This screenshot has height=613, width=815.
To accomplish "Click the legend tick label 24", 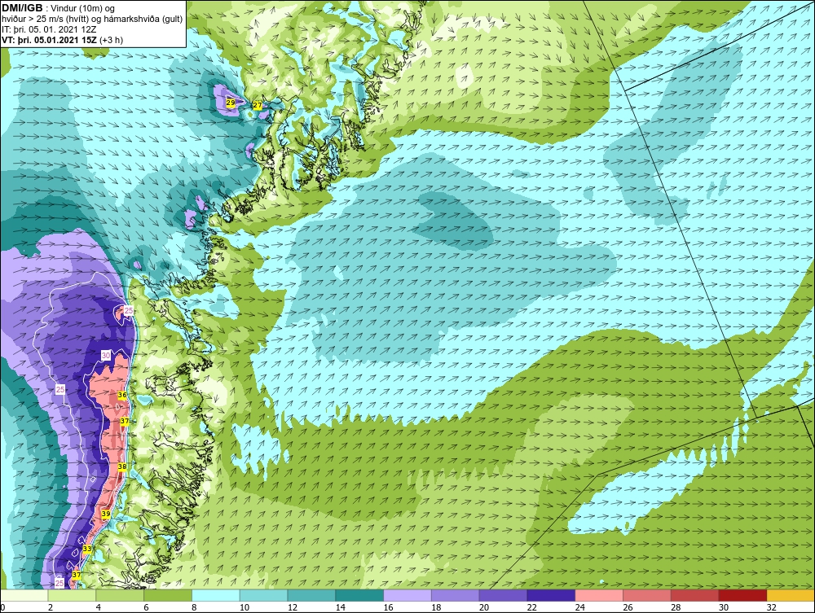I will (579, 607).
